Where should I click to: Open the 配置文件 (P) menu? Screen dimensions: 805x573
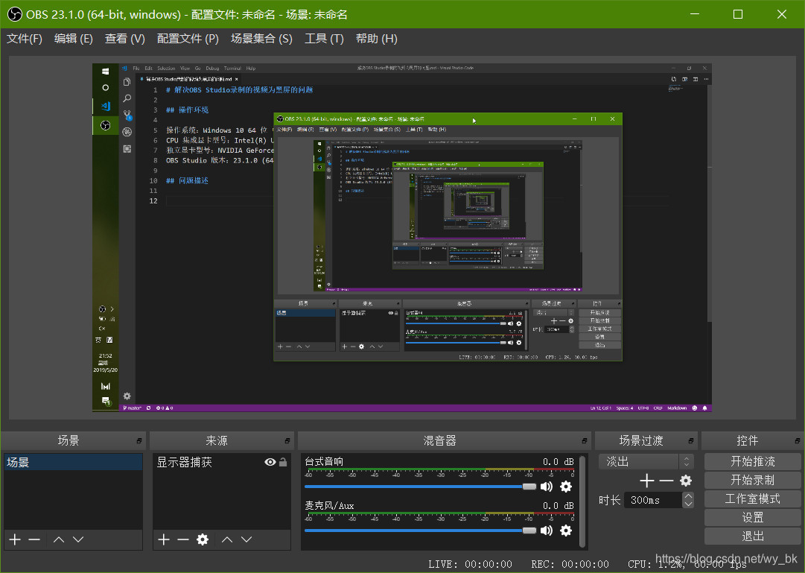point(188,39)
